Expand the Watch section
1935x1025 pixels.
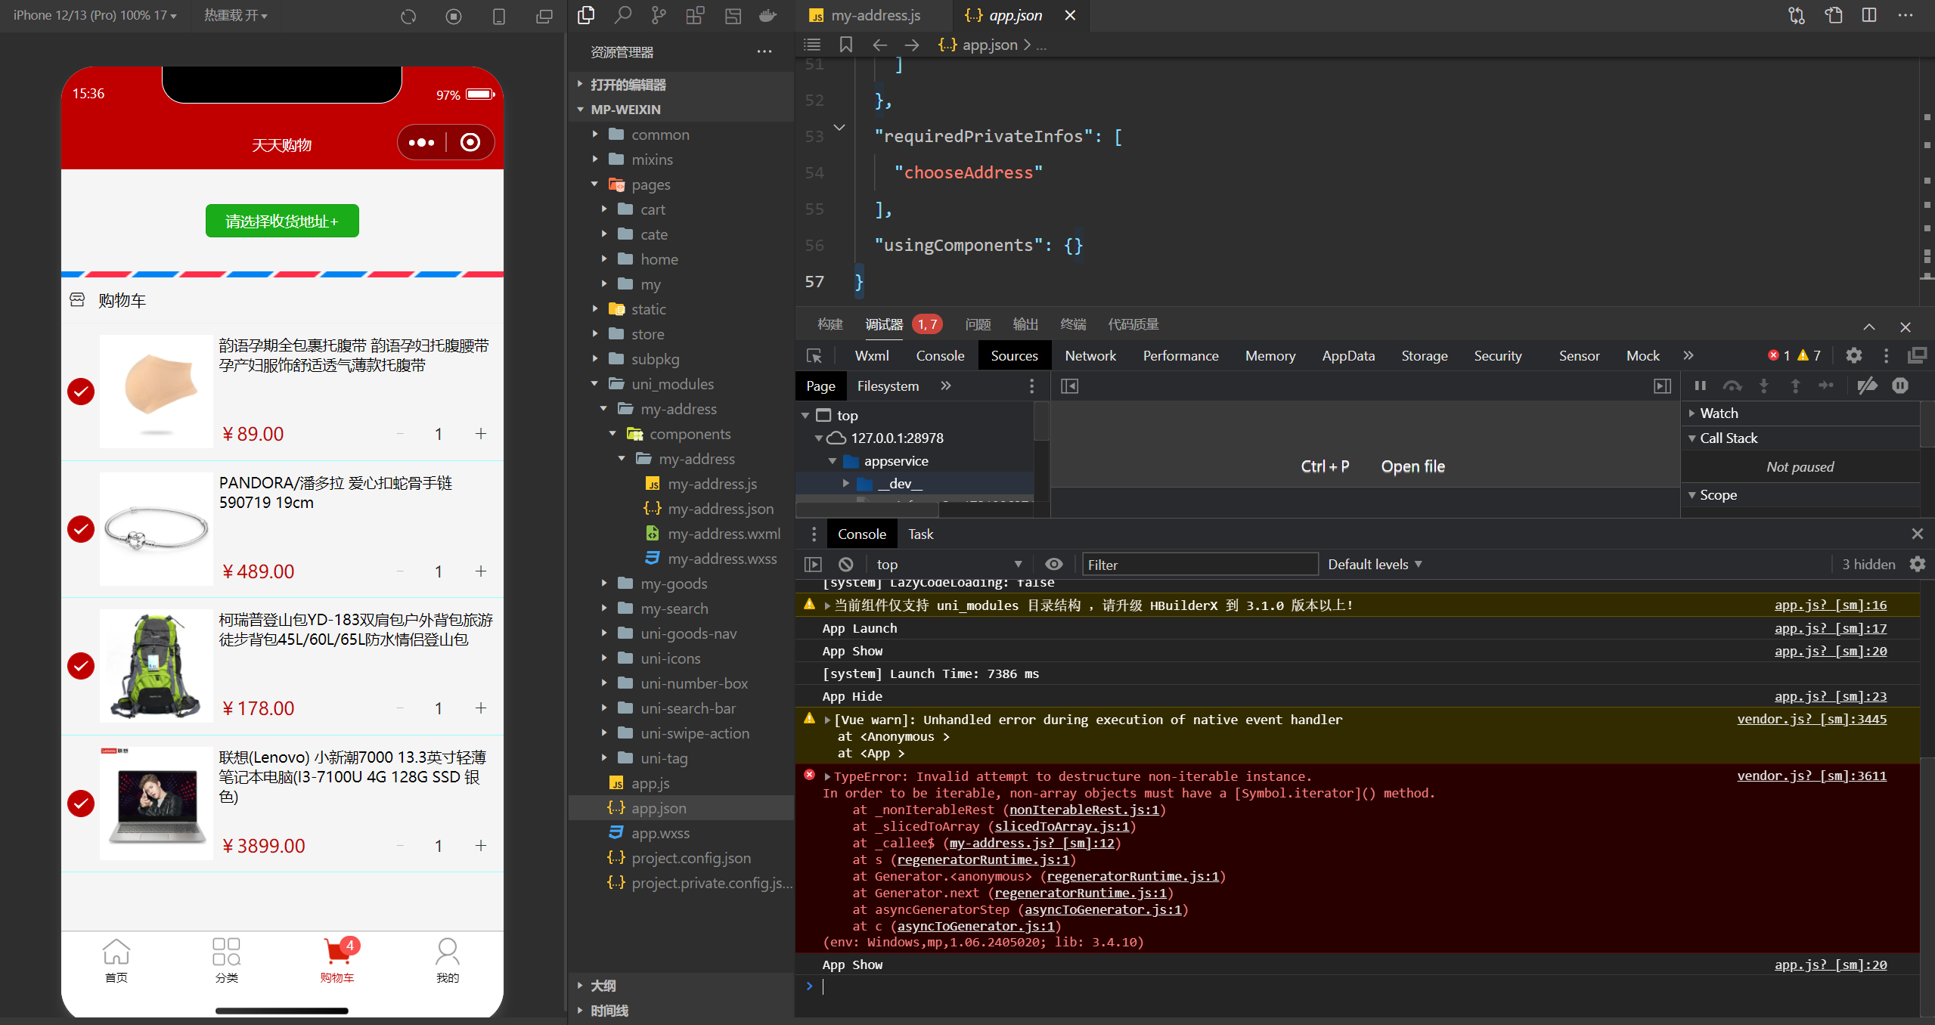coord(1719,413)
